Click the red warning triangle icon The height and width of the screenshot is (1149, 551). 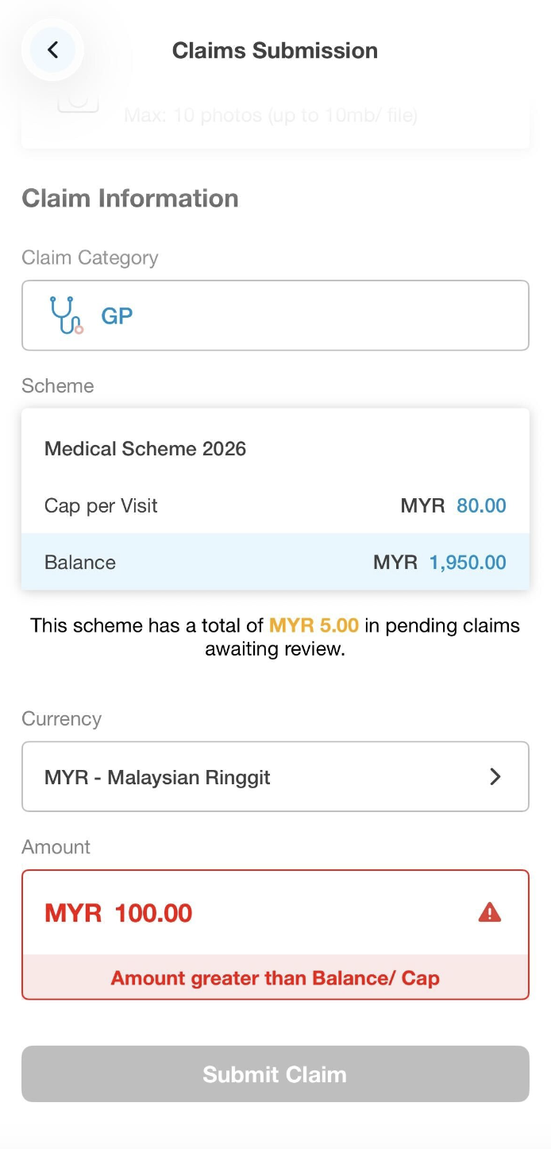pyautogui.click(x=490, y=912)
